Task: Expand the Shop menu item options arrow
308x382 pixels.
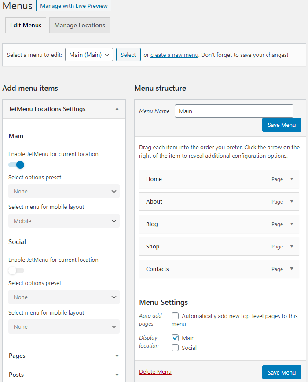Action: [x=292, y=246]
